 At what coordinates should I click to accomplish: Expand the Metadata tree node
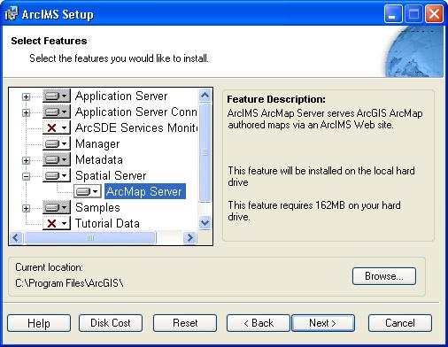point(26,160)
